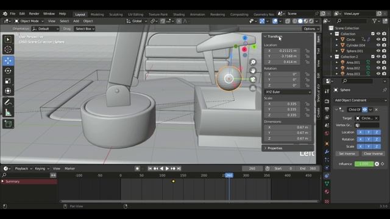Open the File menu
This screenshot has height=219, width=390.
tap(13, 13)
